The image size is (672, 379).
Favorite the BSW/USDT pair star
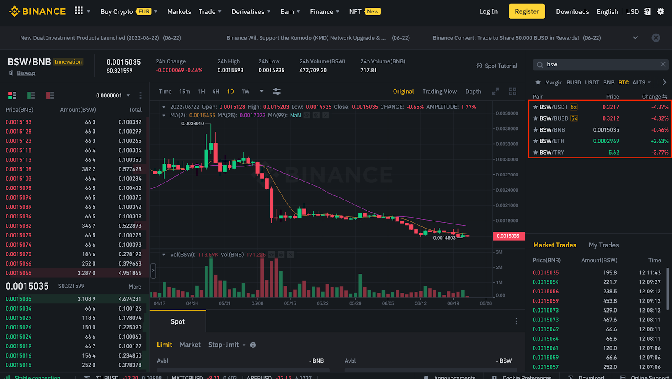(x=535, y=107)
